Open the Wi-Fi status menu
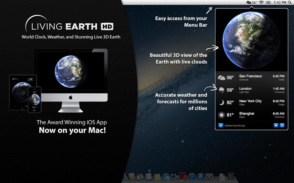294x183 pixels. point(261,3)
